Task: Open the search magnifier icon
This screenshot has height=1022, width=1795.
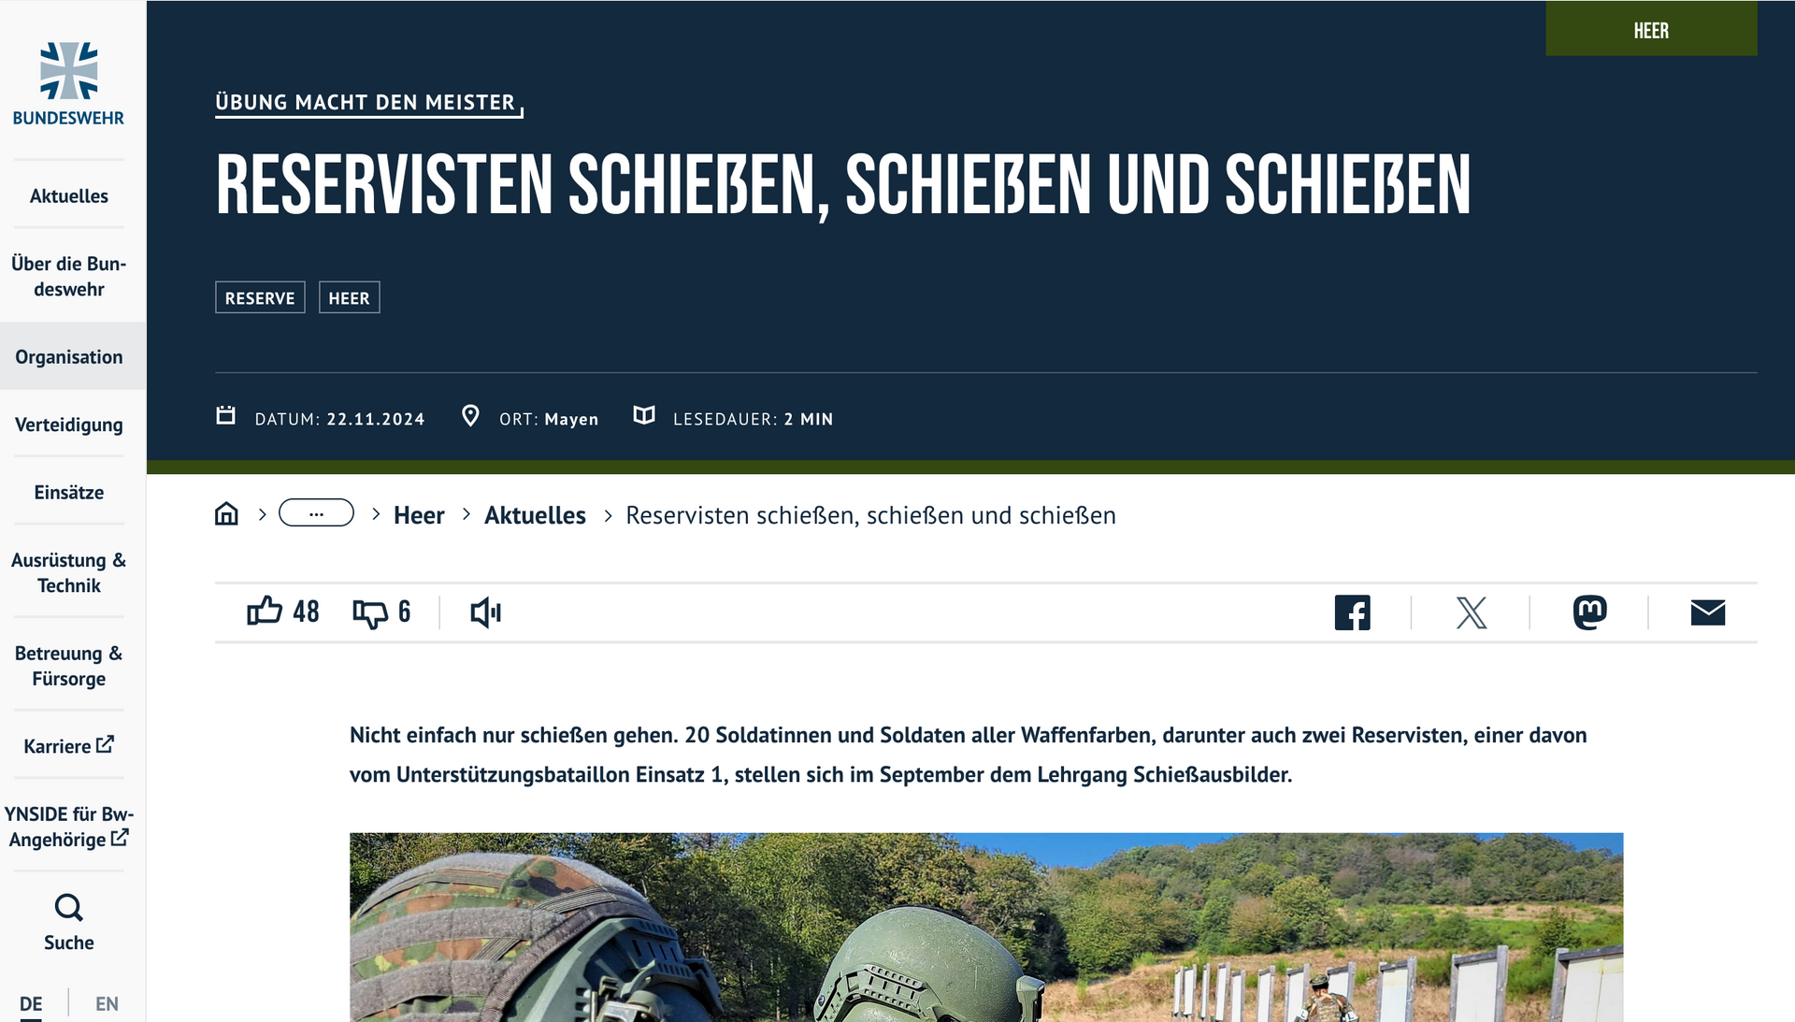Action: 68,908
